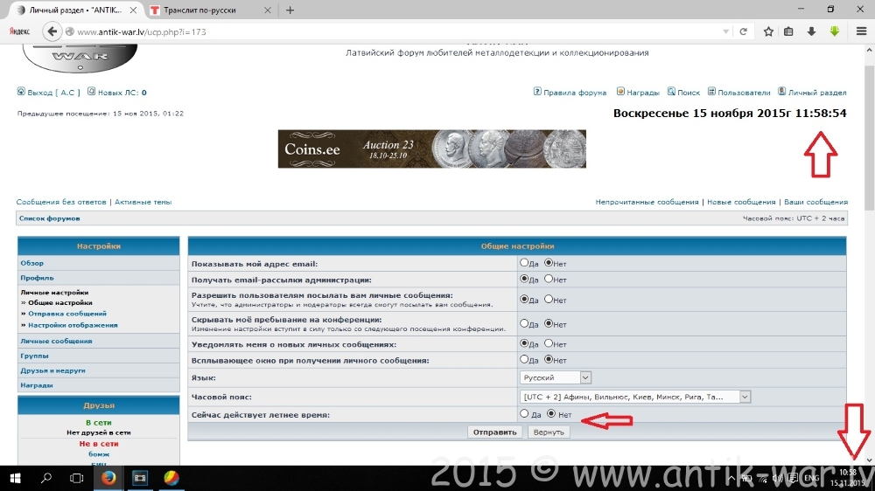
Task: Reload the page with the refresh icon
Action: click(743, 31)
